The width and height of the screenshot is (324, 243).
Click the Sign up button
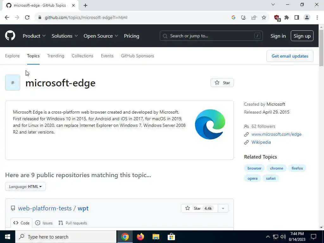pos(302,36)
